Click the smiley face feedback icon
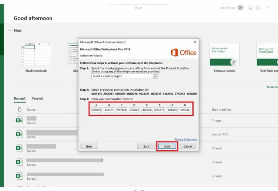This screenshot has height=191, width=278. tap(250, 7)
